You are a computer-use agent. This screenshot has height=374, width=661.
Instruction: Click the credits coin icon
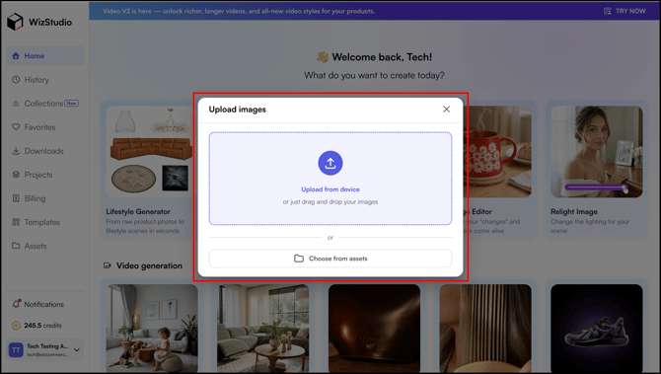click(x=16, y=326)
